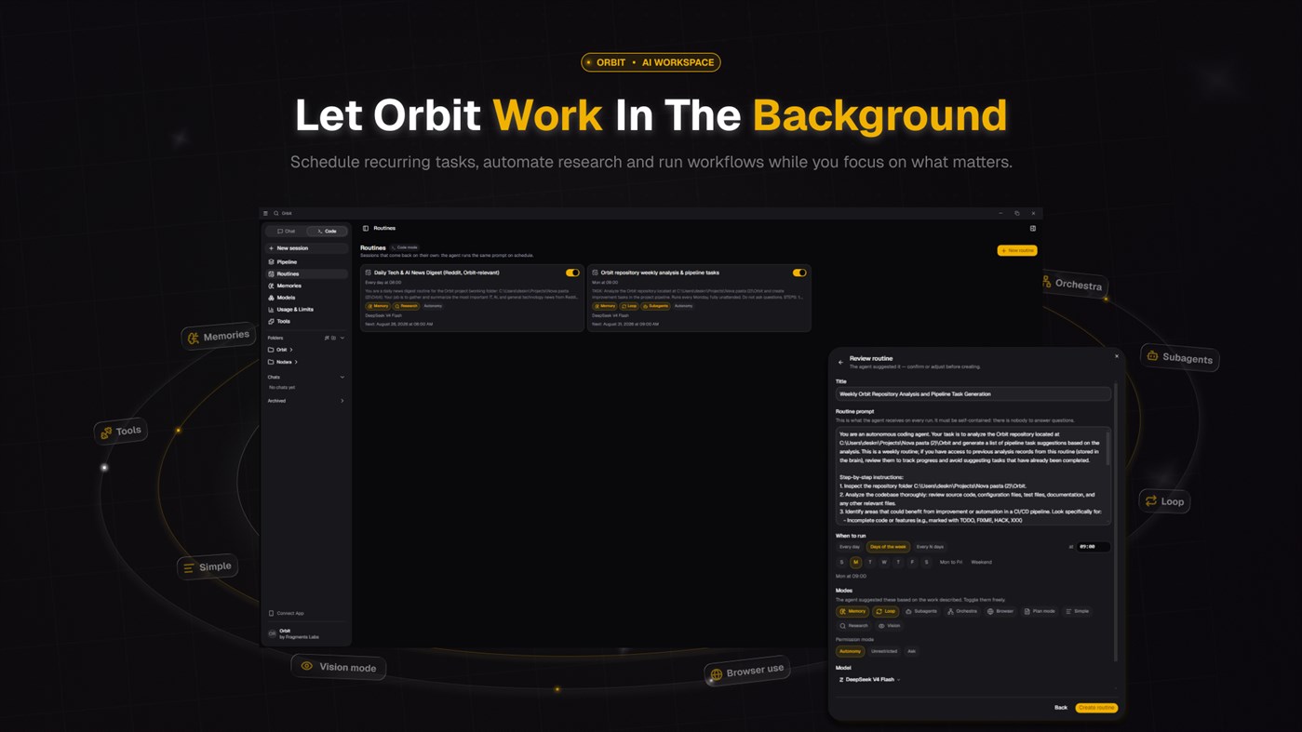Image resolution: width=1302 pixels, height=732 pixels.
Task: Open Pipeline in the sidebar
Action: [306, 262]
